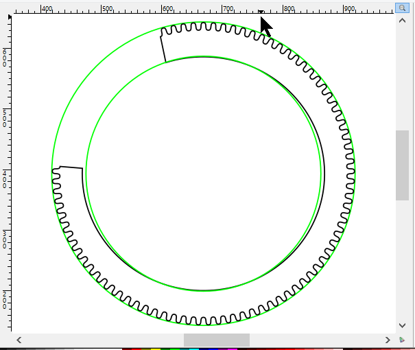This screenshot has width=415, height=350.
Task: Toggle color-managed view icon at bottom-right corner
Action: pyautogui.click(x=402, y=340)
